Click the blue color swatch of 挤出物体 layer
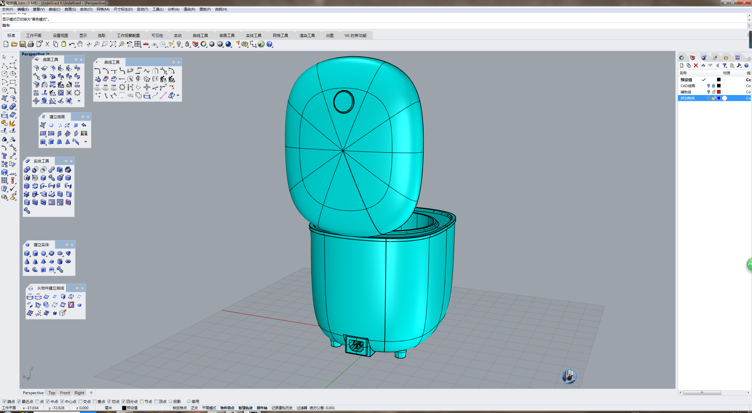 tap(719, 98)
